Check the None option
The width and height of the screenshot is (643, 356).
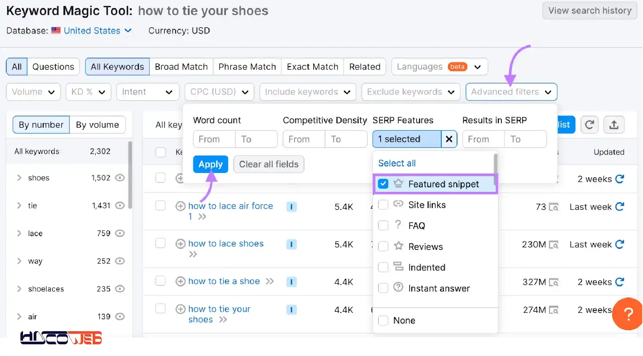(383, 321)
